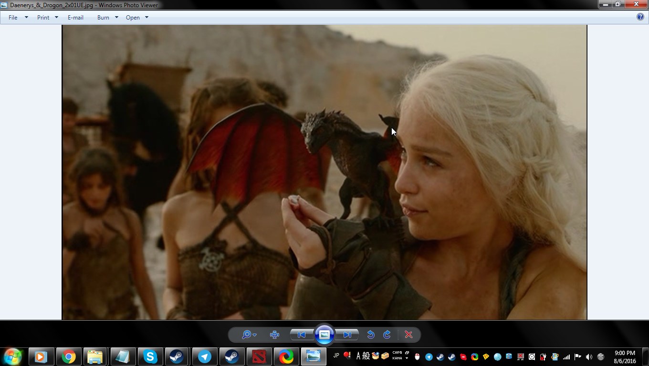Viewport: 649px width, 366px height.
Task: Open Dota 2 from the taskbar
Action: click(x=259, y=356)
